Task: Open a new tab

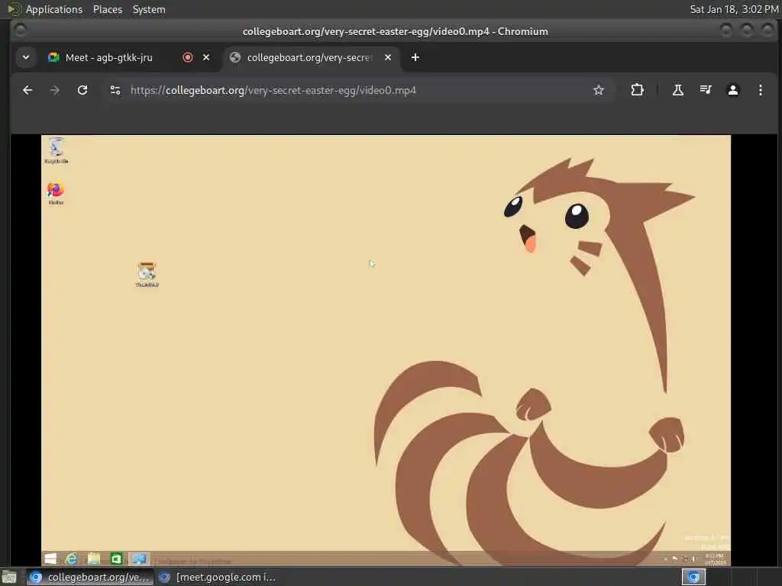Action: pyautogui.click(x=415, y=57)
